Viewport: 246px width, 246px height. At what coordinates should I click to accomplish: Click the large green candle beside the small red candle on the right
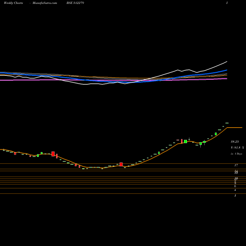tap(185, 141)
